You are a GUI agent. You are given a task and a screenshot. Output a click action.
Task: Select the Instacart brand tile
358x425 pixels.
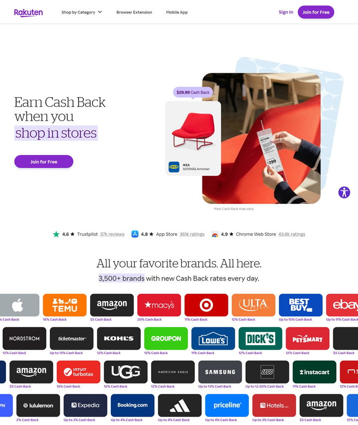[x=314, y=372]
